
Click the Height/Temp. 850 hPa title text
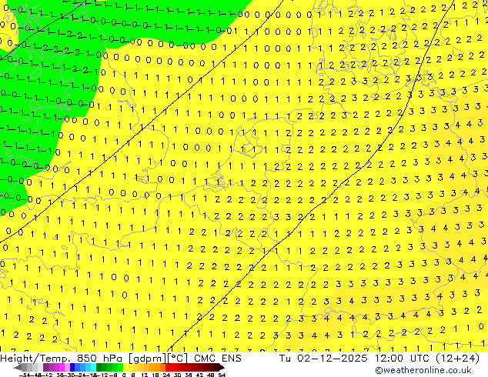63,359
